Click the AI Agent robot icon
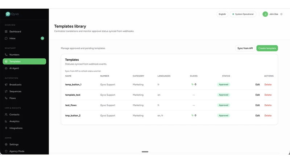Screen dimensions: 290x163 6,68
